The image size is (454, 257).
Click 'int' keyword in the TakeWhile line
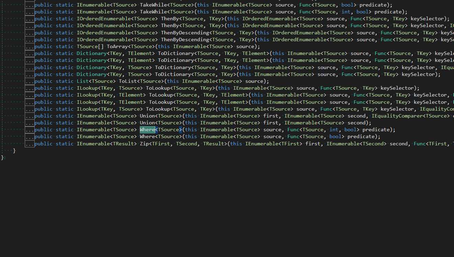point(346,12)
